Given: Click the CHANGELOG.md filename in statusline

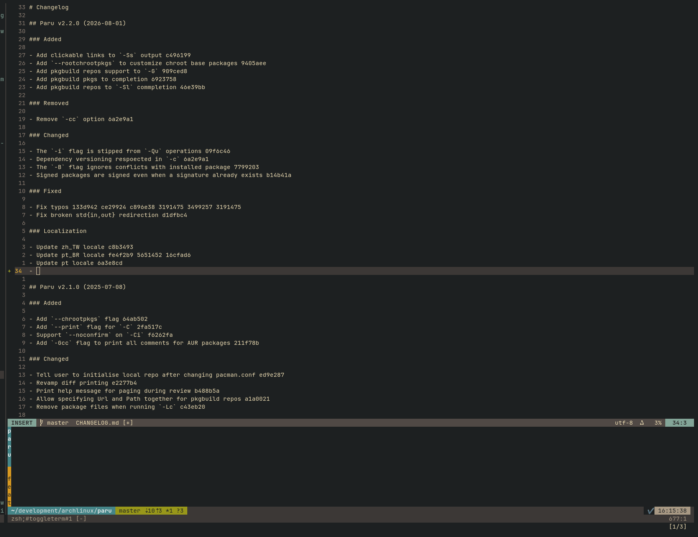Looking at the screenshot, I should 97,423.
